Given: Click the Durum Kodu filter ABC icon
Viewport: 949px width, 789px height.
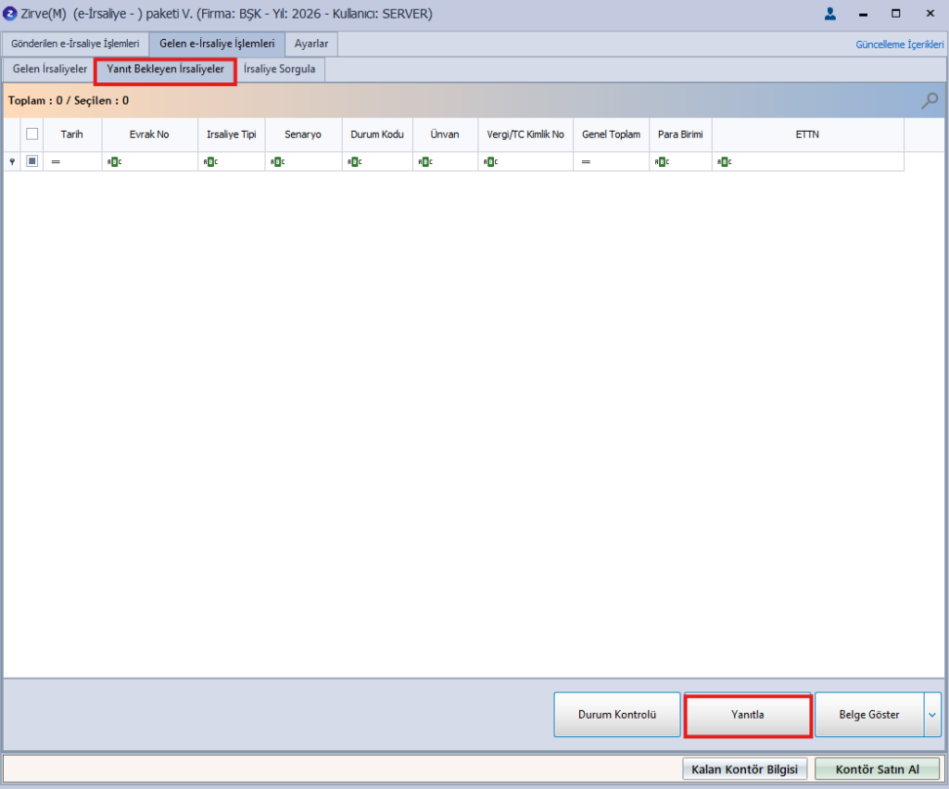Looking at the screenshot, I should (x=355, y=161).
